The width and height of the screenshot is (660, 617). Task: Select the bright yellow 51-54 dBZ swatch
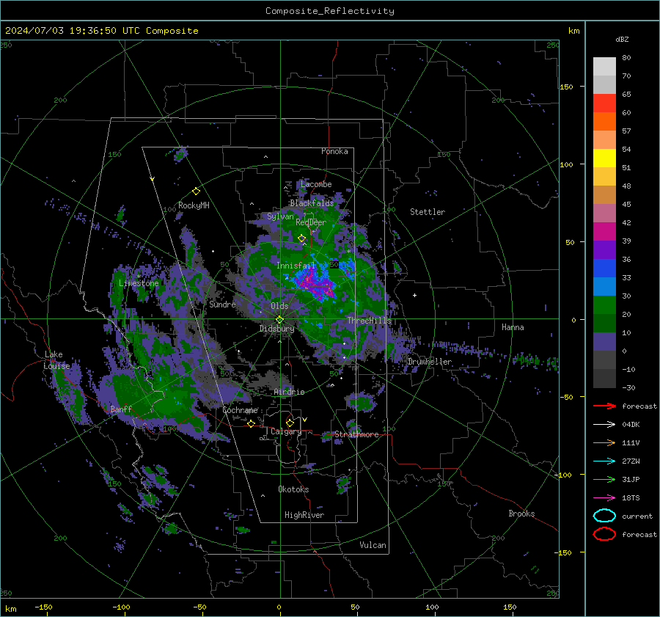point(604,158)
